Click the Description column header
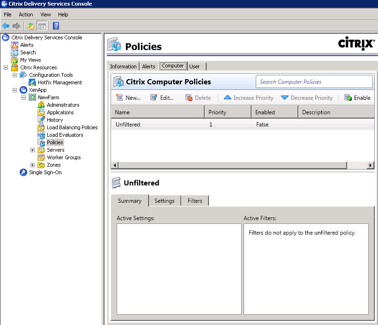Image resolution: width=378 pixels, height=325 pixels. [x=336, y=112]
